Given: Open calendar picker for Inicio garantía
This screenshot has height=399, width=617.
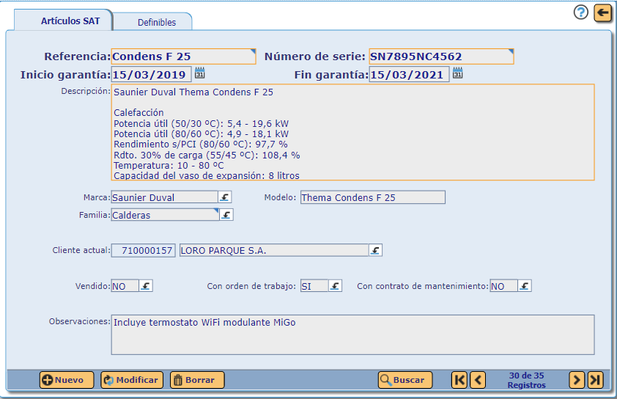Looking at the screenshot, I should tap(200, 73).
